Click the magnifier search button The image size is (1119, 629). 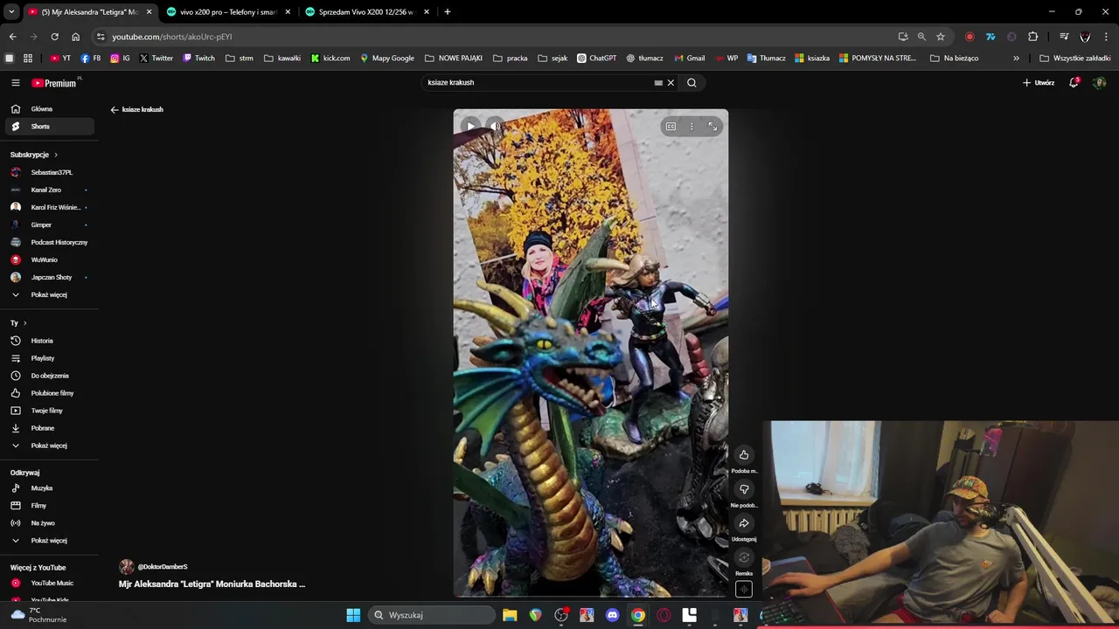pos(692,83)
